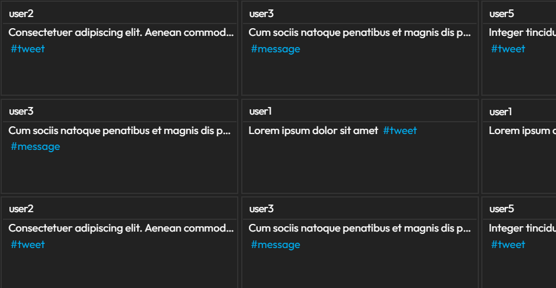This screenshot has width=556, height=288.
Task: Click the user3 name in the top-middle card
Action: [261, 14]
